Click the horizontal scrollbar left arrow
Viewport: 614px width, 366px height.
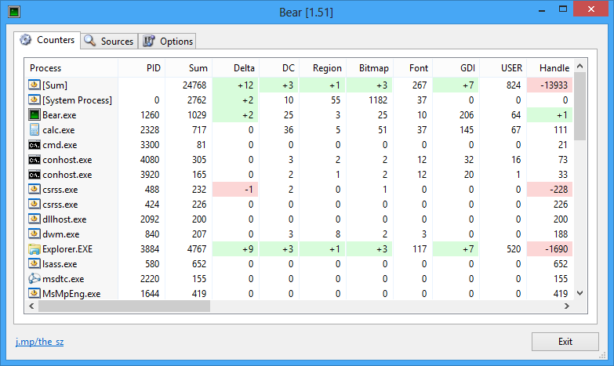(x=31, y=306)
